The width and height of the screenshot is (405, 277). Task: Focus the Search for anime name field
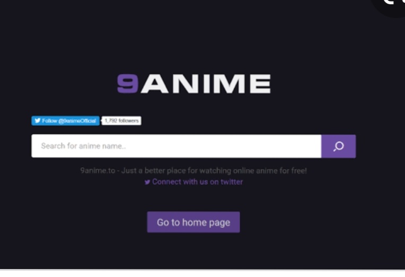coord(177,146)
